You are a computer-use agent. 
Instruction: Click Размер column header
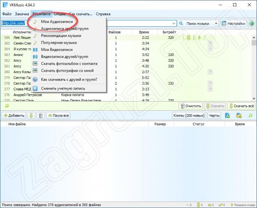[x=160, y=124]
